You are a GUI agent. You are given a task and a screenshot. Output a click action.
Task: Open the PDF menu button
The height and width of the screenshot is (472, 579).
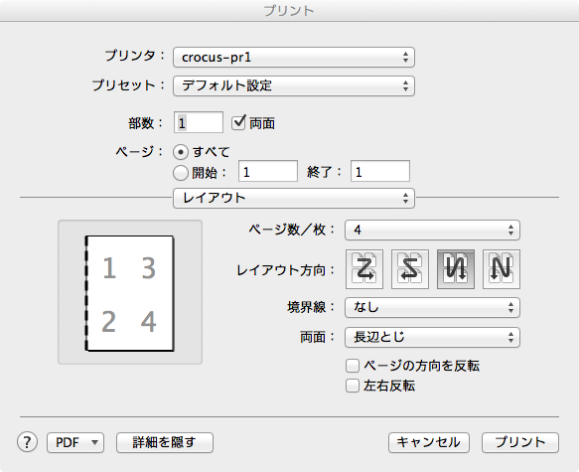pyautogui.click(x=75, y=442)
